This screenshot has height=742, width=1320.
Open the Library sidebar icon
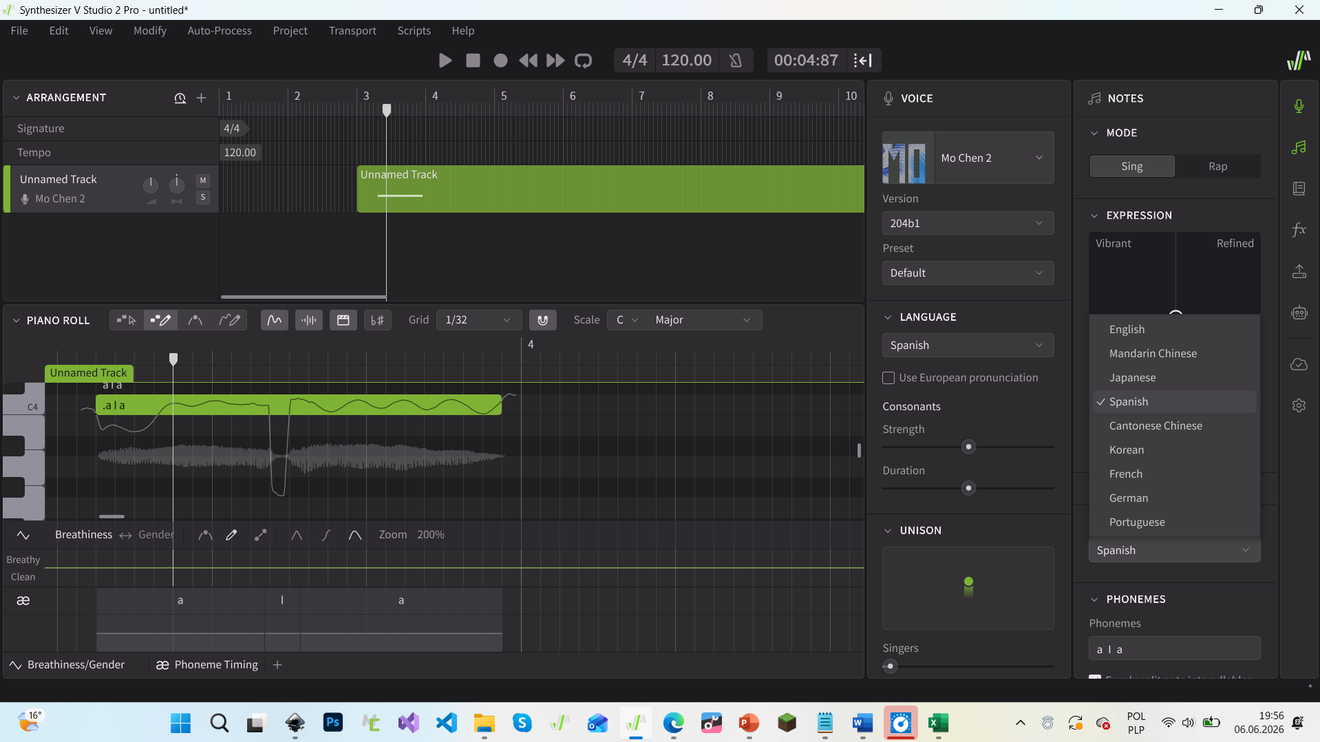[x=1299, y=189]
